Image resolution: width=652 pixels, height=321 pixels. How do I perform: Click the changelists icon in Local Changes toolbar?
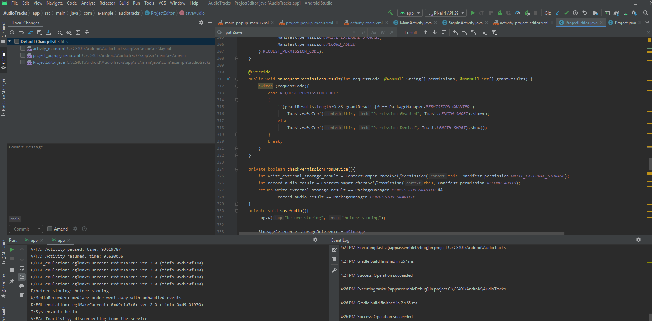click(39, 32)
